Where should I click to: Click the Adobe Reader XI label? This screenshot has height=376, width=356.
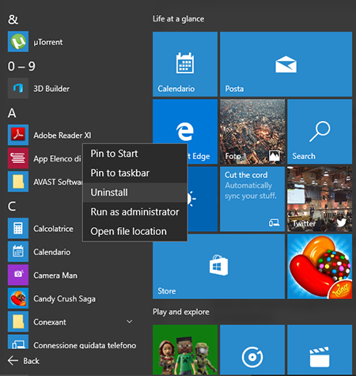(x=62, y=135)
